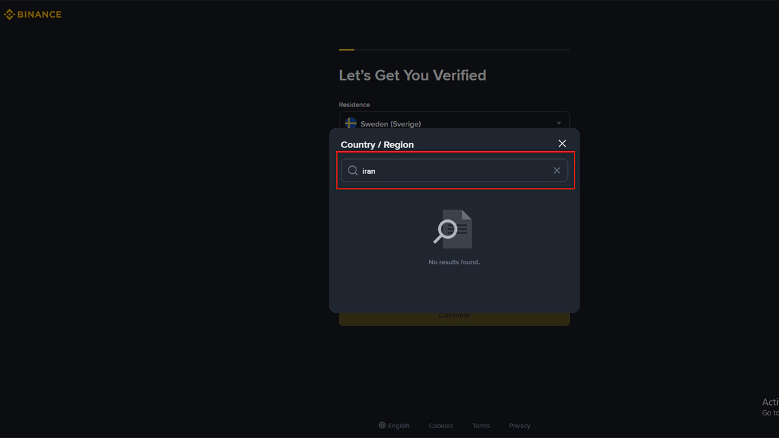The image size is (779, 438).
Task: Click the globe language icon
Action: click(x=382, y=426)
